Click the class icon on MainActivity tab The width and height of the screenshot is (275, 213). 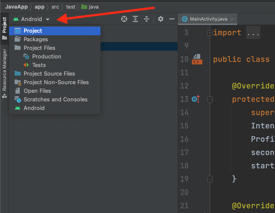[x=184, y=19]
